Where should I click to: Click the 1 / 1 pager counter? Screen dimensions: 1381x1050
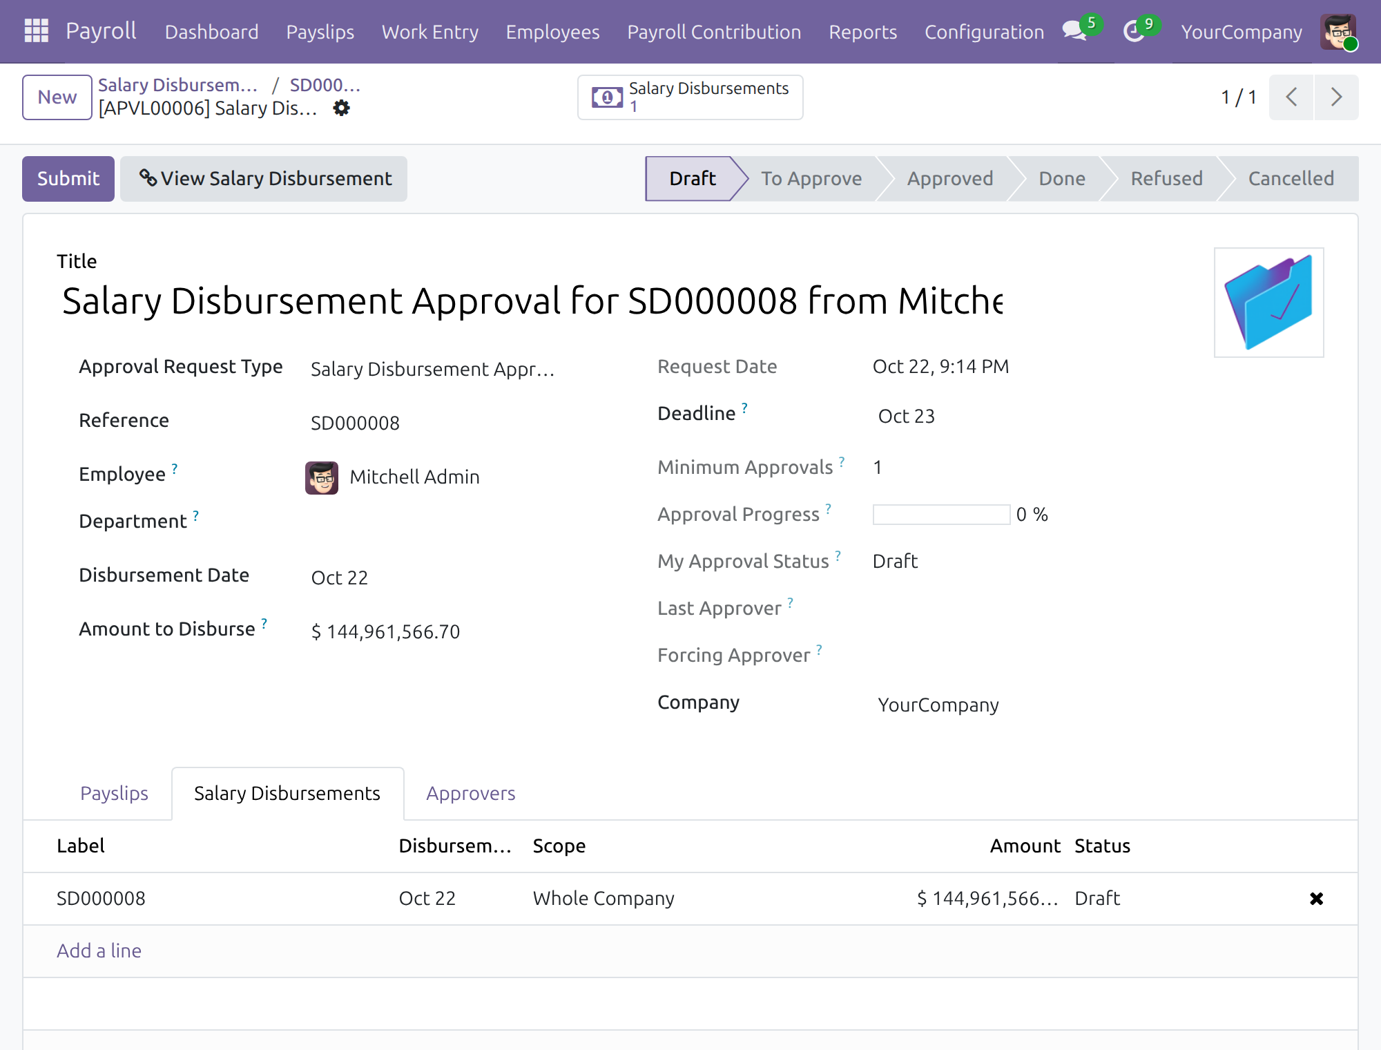pyautogui.click(x=1238, y=97)
